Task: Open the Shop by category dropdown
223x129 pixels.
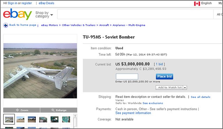Action: (x=44, y=15)
